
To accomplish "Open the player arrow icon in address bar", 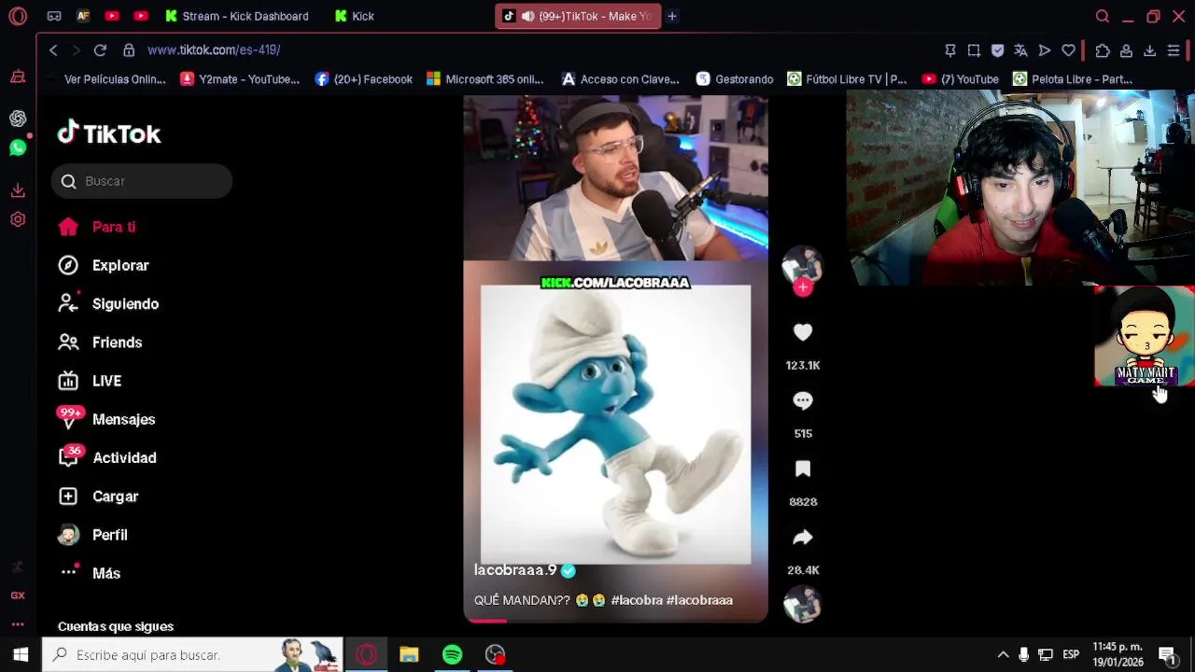I will [x=1045, y=50].
